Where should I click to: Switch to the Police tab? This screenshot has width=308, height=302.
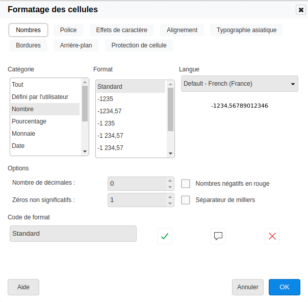(x=68, y=30)
